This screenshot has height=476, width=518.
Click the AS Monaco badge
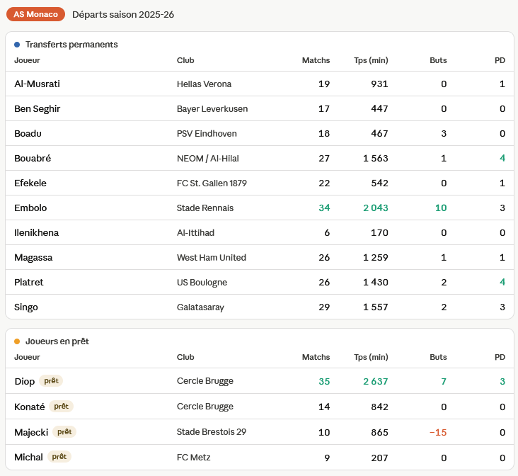point(35,14)
